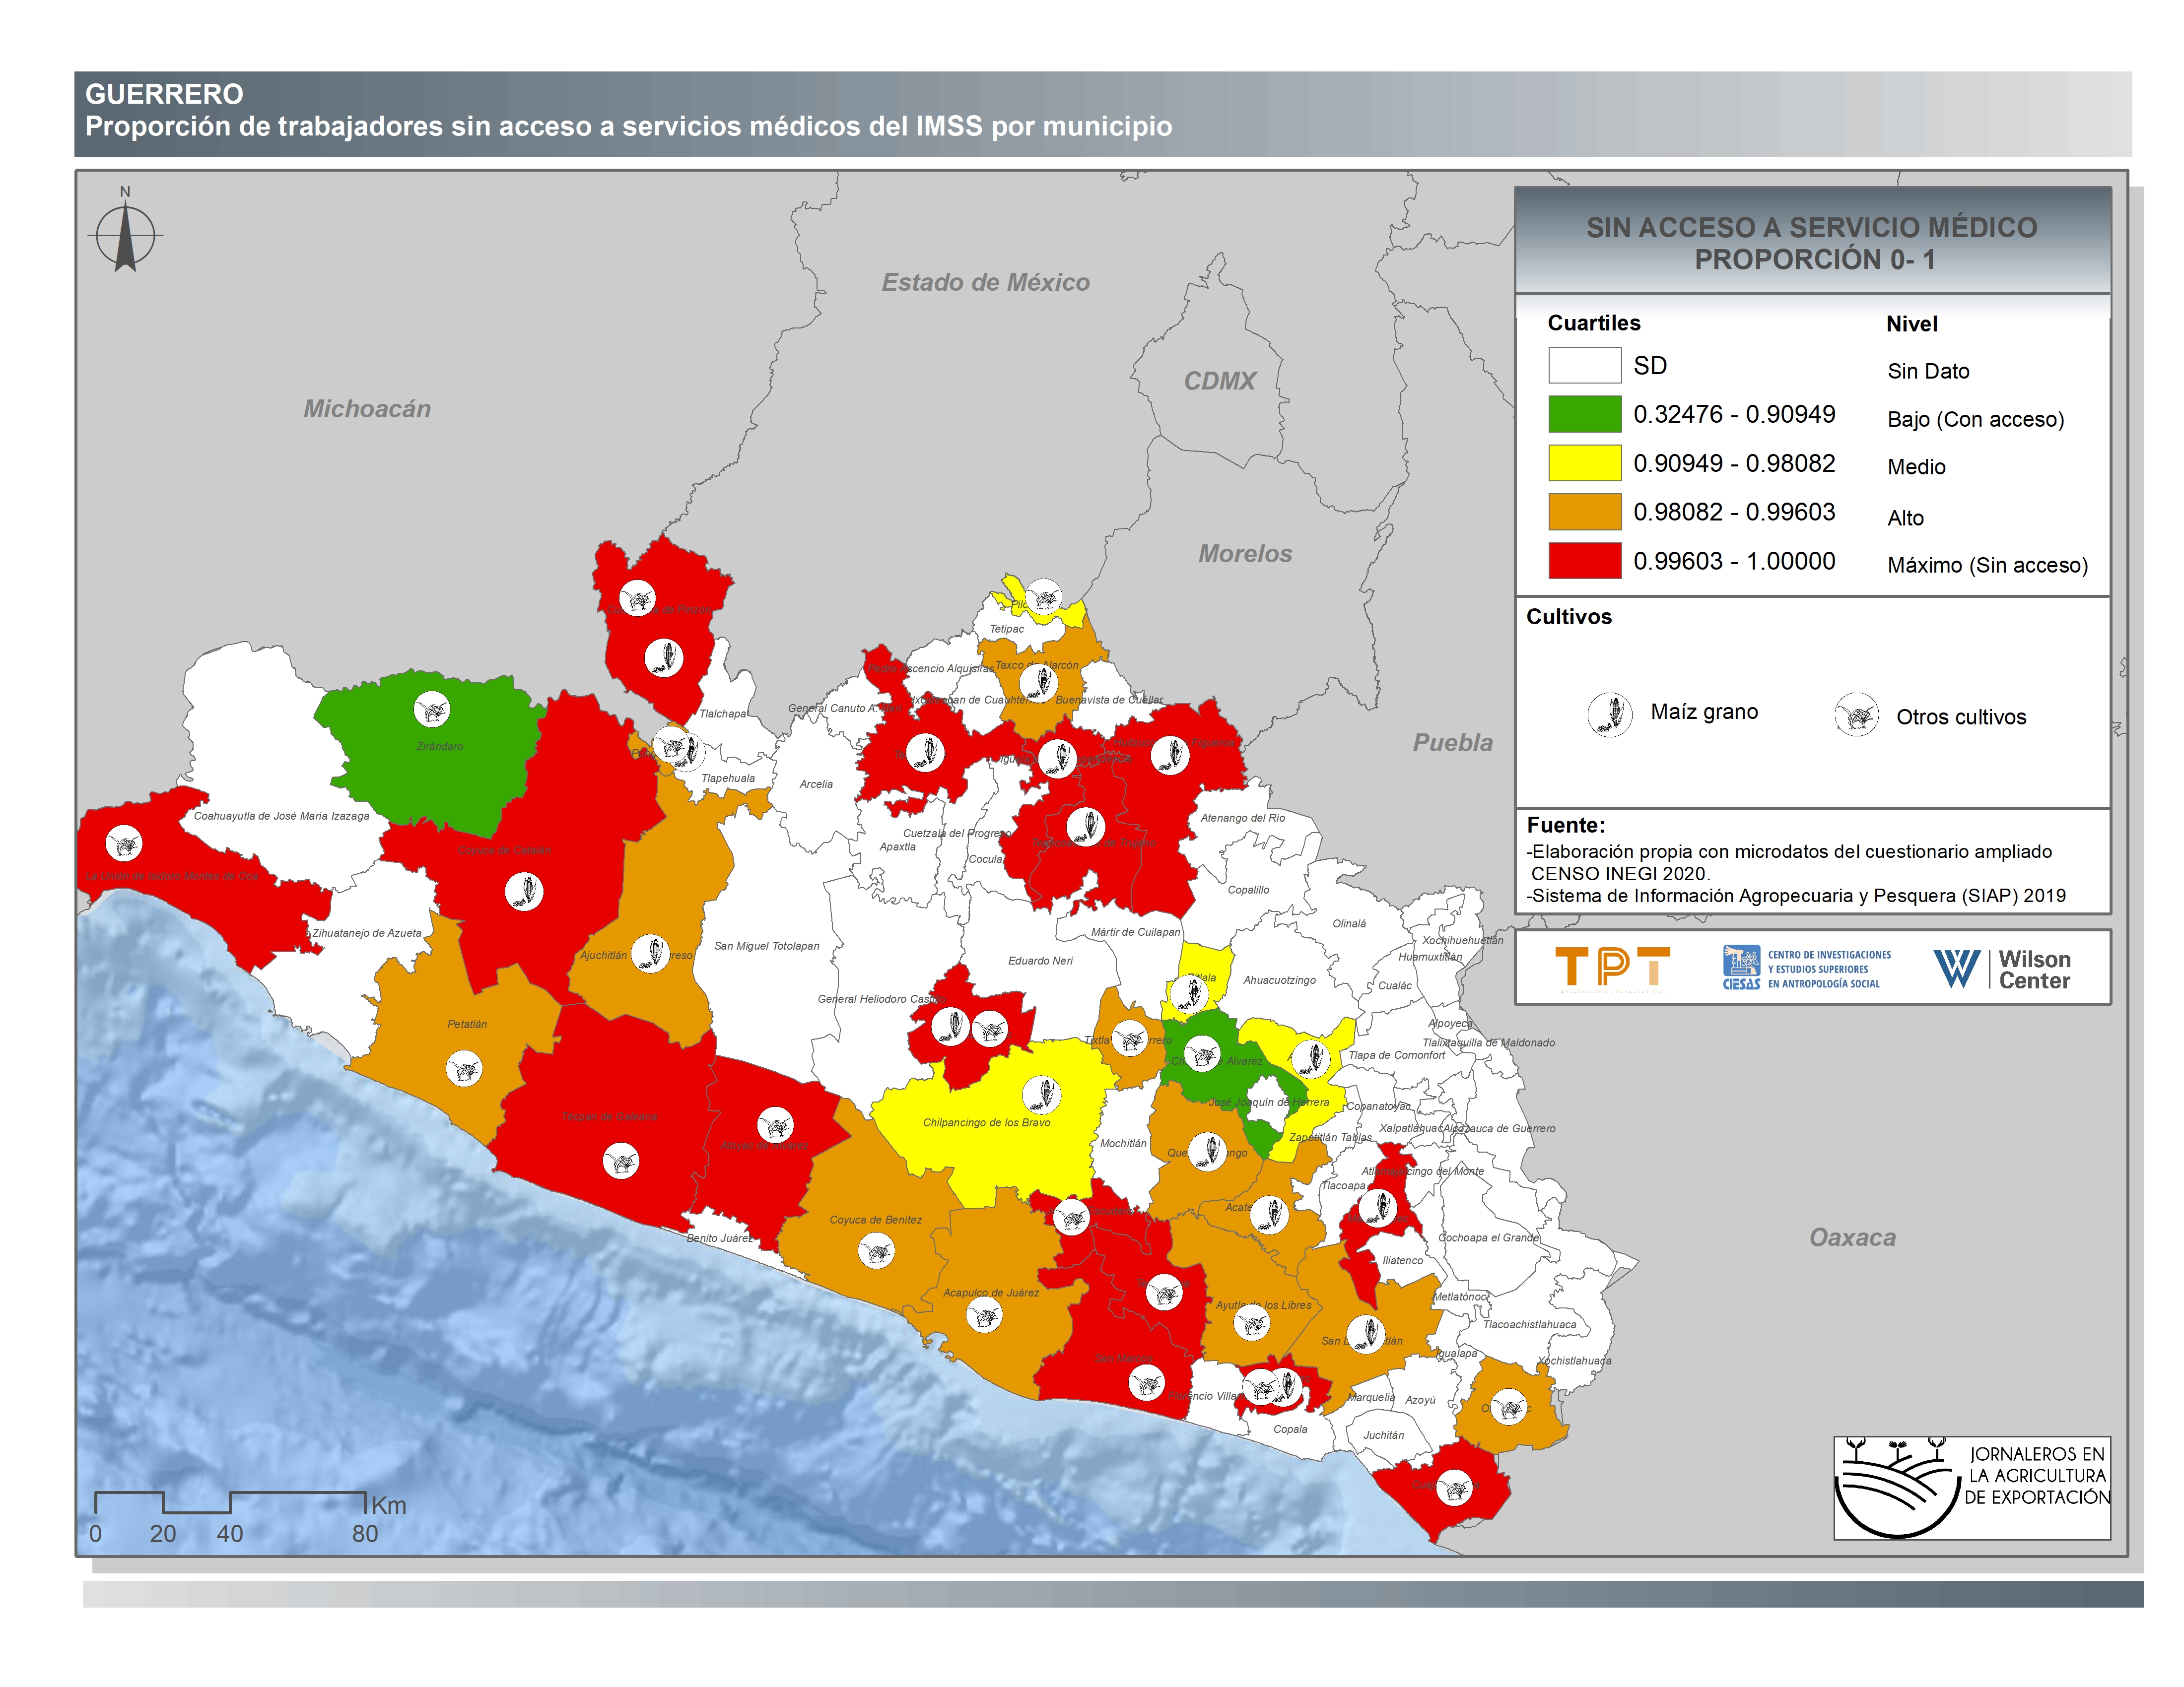The image size is (2184, 1687).
Task: Click the crop icon in La Unión municipality
Action: [x=125, y=844]
